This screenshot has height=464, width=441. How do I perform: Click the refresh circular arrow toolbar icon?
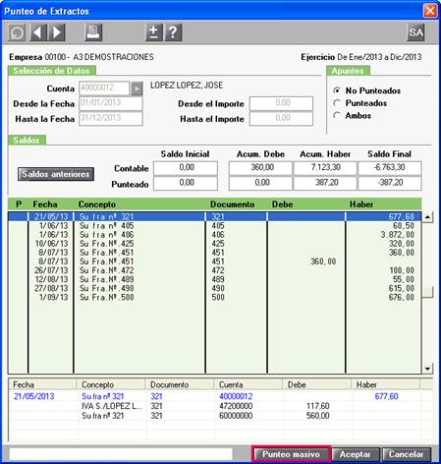coord(17,32)
